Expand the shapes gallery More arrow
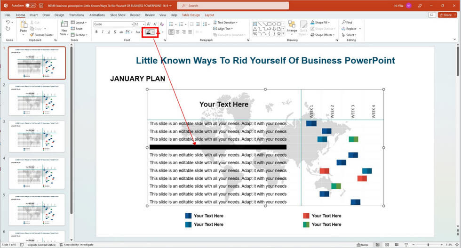This screenshot has width=461, height=248. click(283, 34)
